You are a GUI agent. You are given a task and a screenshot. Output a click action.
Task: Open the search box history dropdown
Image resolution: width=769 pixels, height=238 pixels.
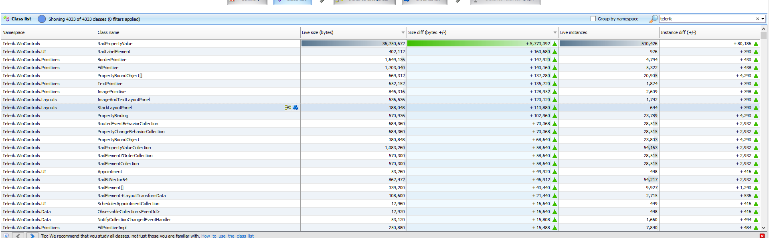[x=763, y=19]
